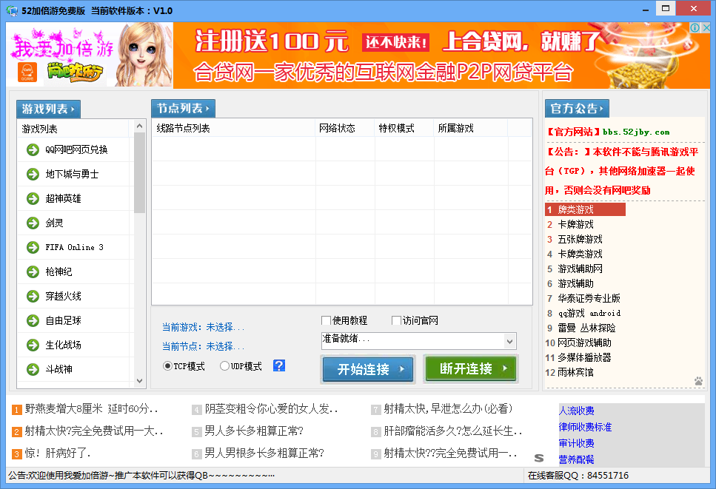Click the green arrow icon beside 超神英雄
Viewport: 716px width, 489px height.
[x=33, y=198]
